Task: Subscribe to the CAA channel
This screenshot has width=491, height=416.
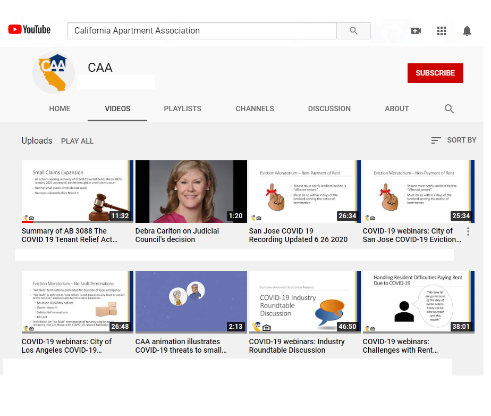Action: pyautogui.click(x=435, y=73)
